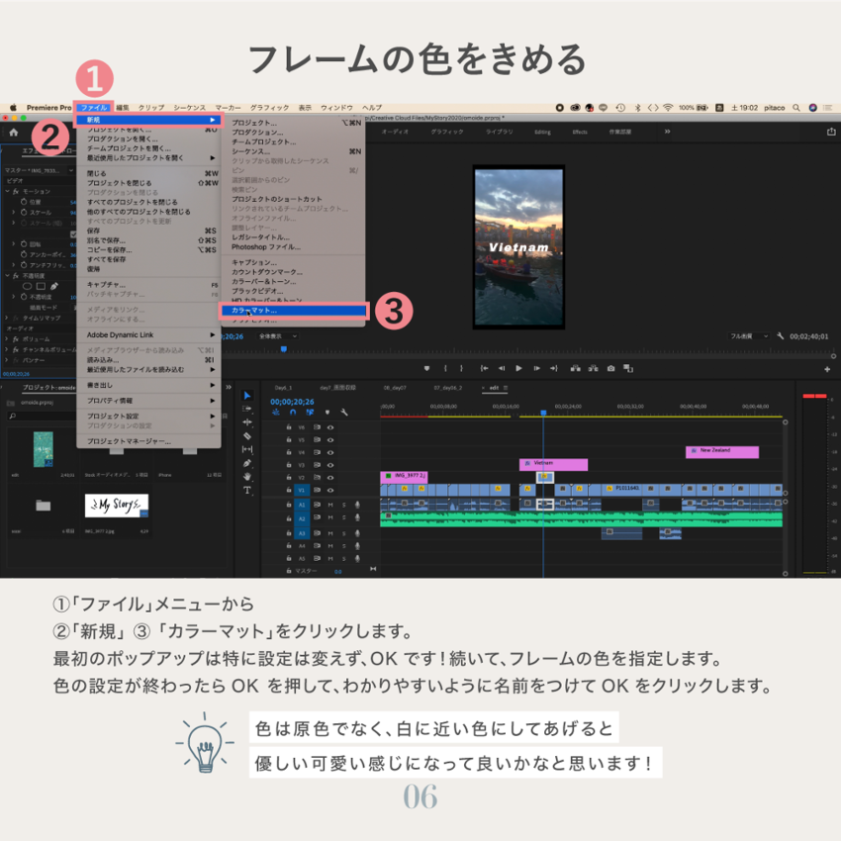Select the ellipse mask tool under opacity

coord(28,286)
